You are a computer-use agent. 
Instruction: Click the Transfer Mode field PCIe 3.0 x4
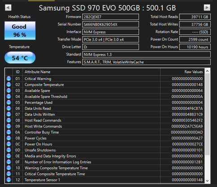111,39
